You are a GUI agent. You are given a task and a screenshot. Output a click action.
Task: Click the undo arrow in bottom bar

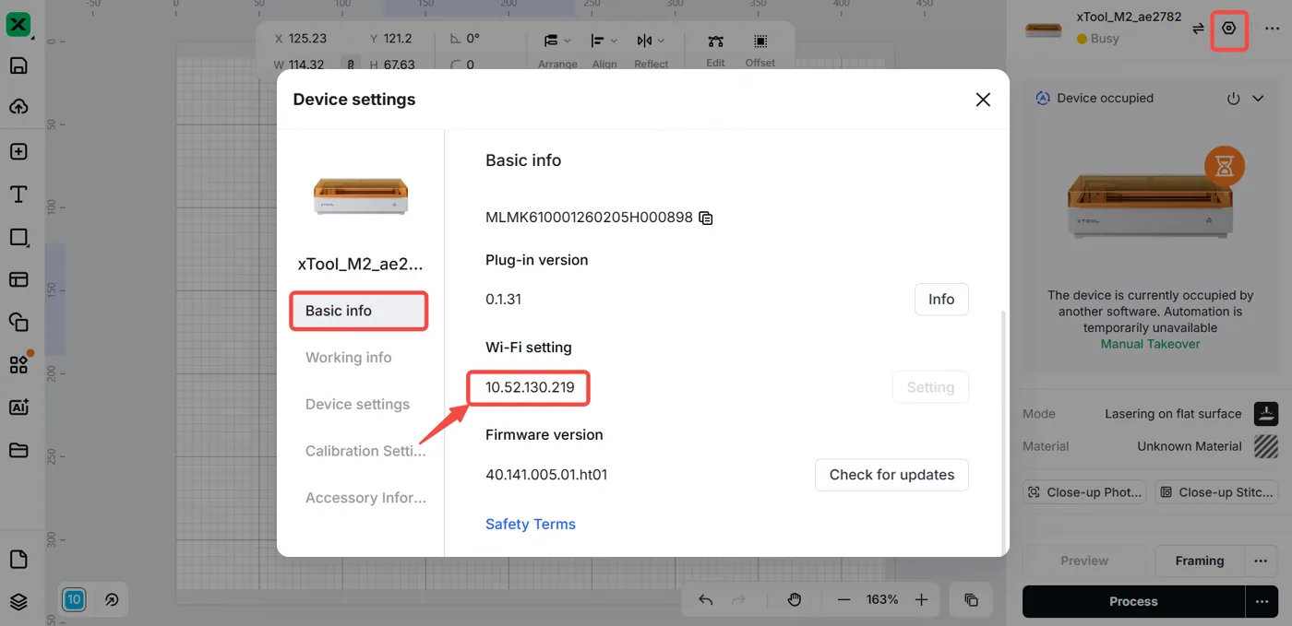706,599
